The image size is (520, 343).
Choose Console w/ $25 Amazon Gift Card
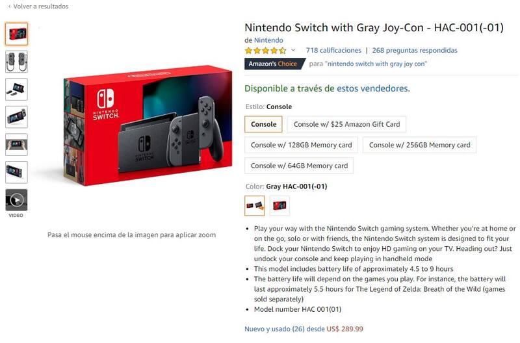tap(346, 124)
